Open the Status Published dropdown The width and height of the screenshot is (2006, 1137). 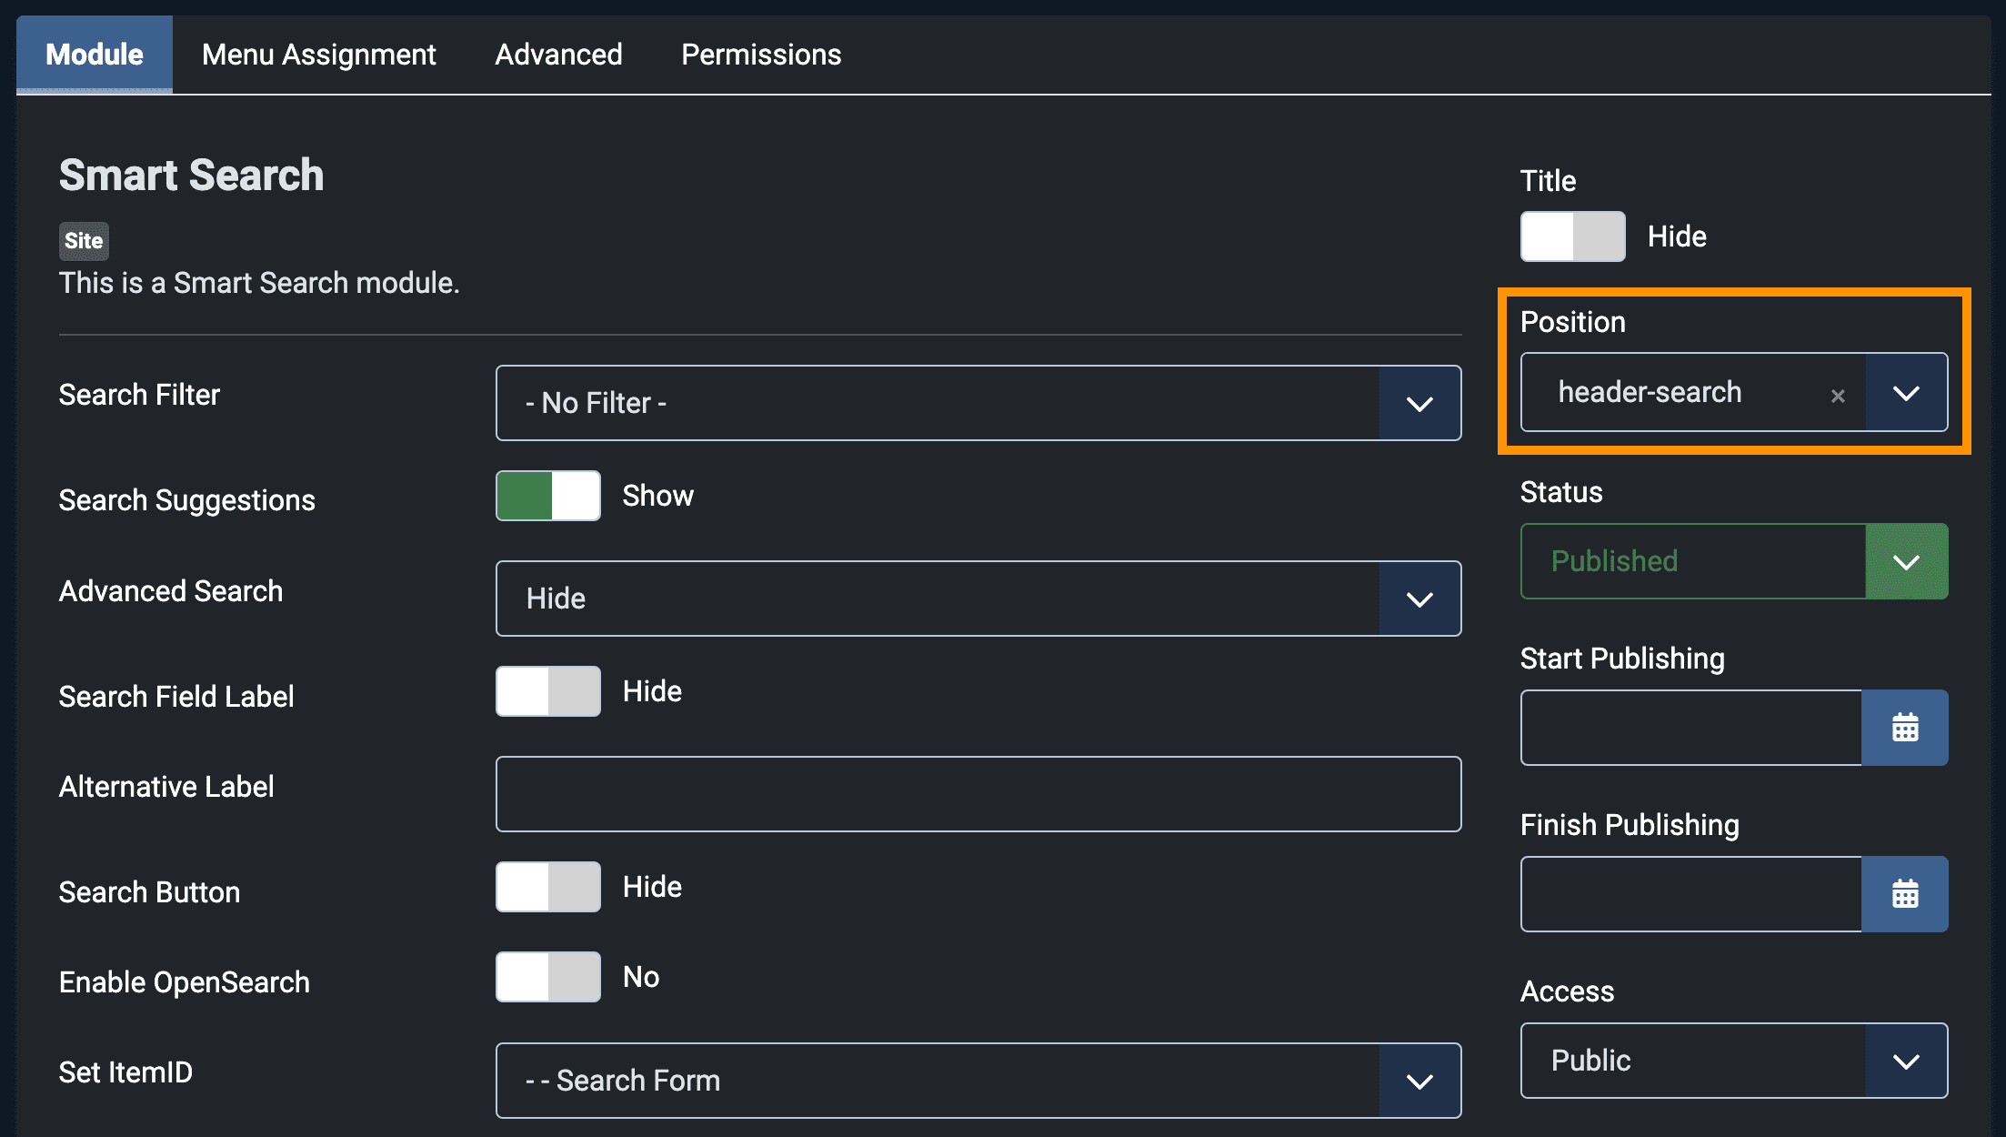[x=1734, y=561]
